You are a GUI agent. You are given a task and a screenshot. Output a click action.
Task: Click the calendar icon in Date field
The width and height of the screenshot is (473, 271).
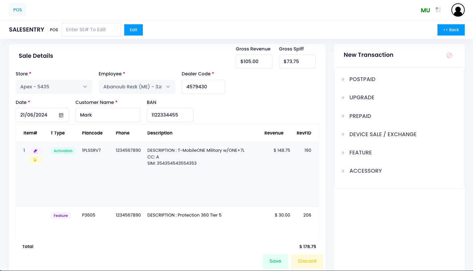click(61, 115)
